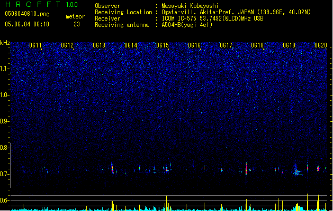The height and width of the screenshot is (211, 333).
Task: Click the 1.0 kHz axis label
Action: point(5,95)
